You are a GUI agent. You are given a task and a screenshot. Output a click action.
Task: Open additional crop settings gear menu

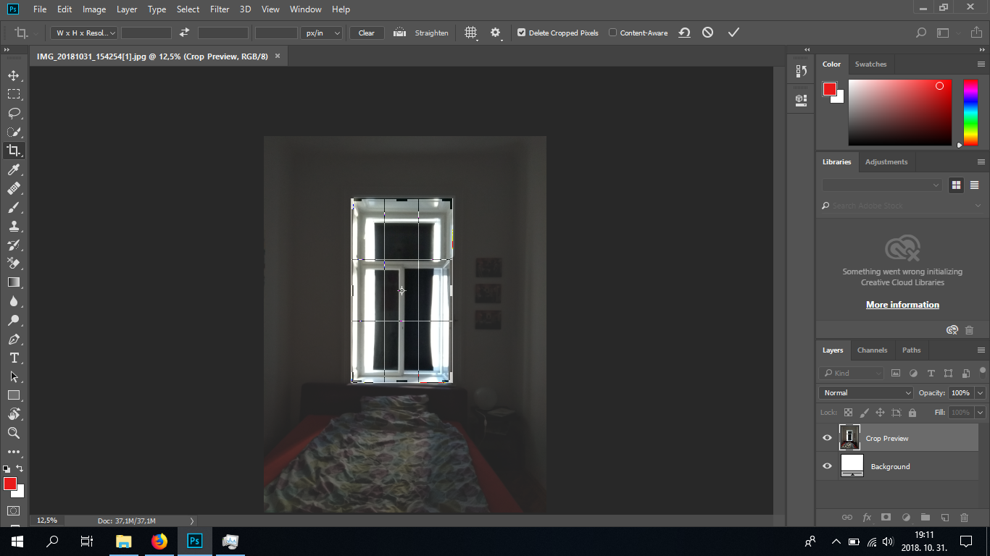pos(496,33)
